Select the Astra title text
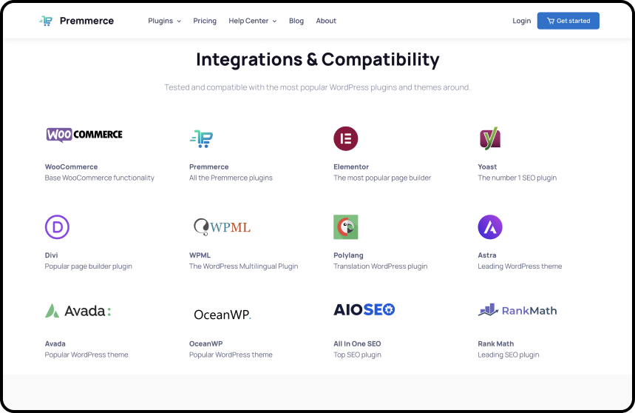This screenshot has width=635, height=413. (487, 255)
